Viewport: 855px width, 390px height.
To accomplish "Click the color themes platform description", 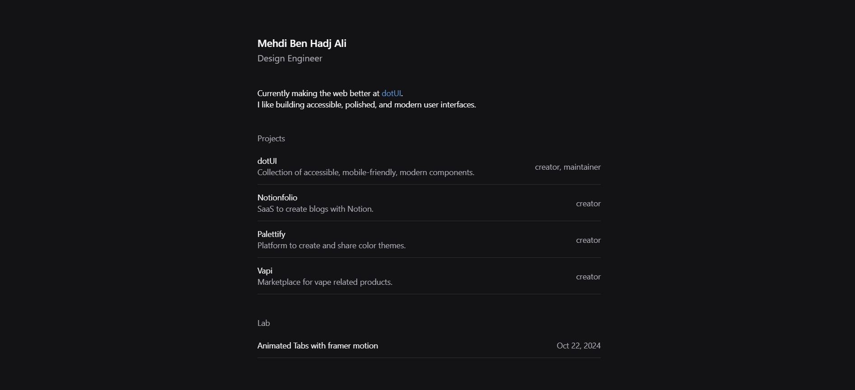I will click(x=332, y=246).
